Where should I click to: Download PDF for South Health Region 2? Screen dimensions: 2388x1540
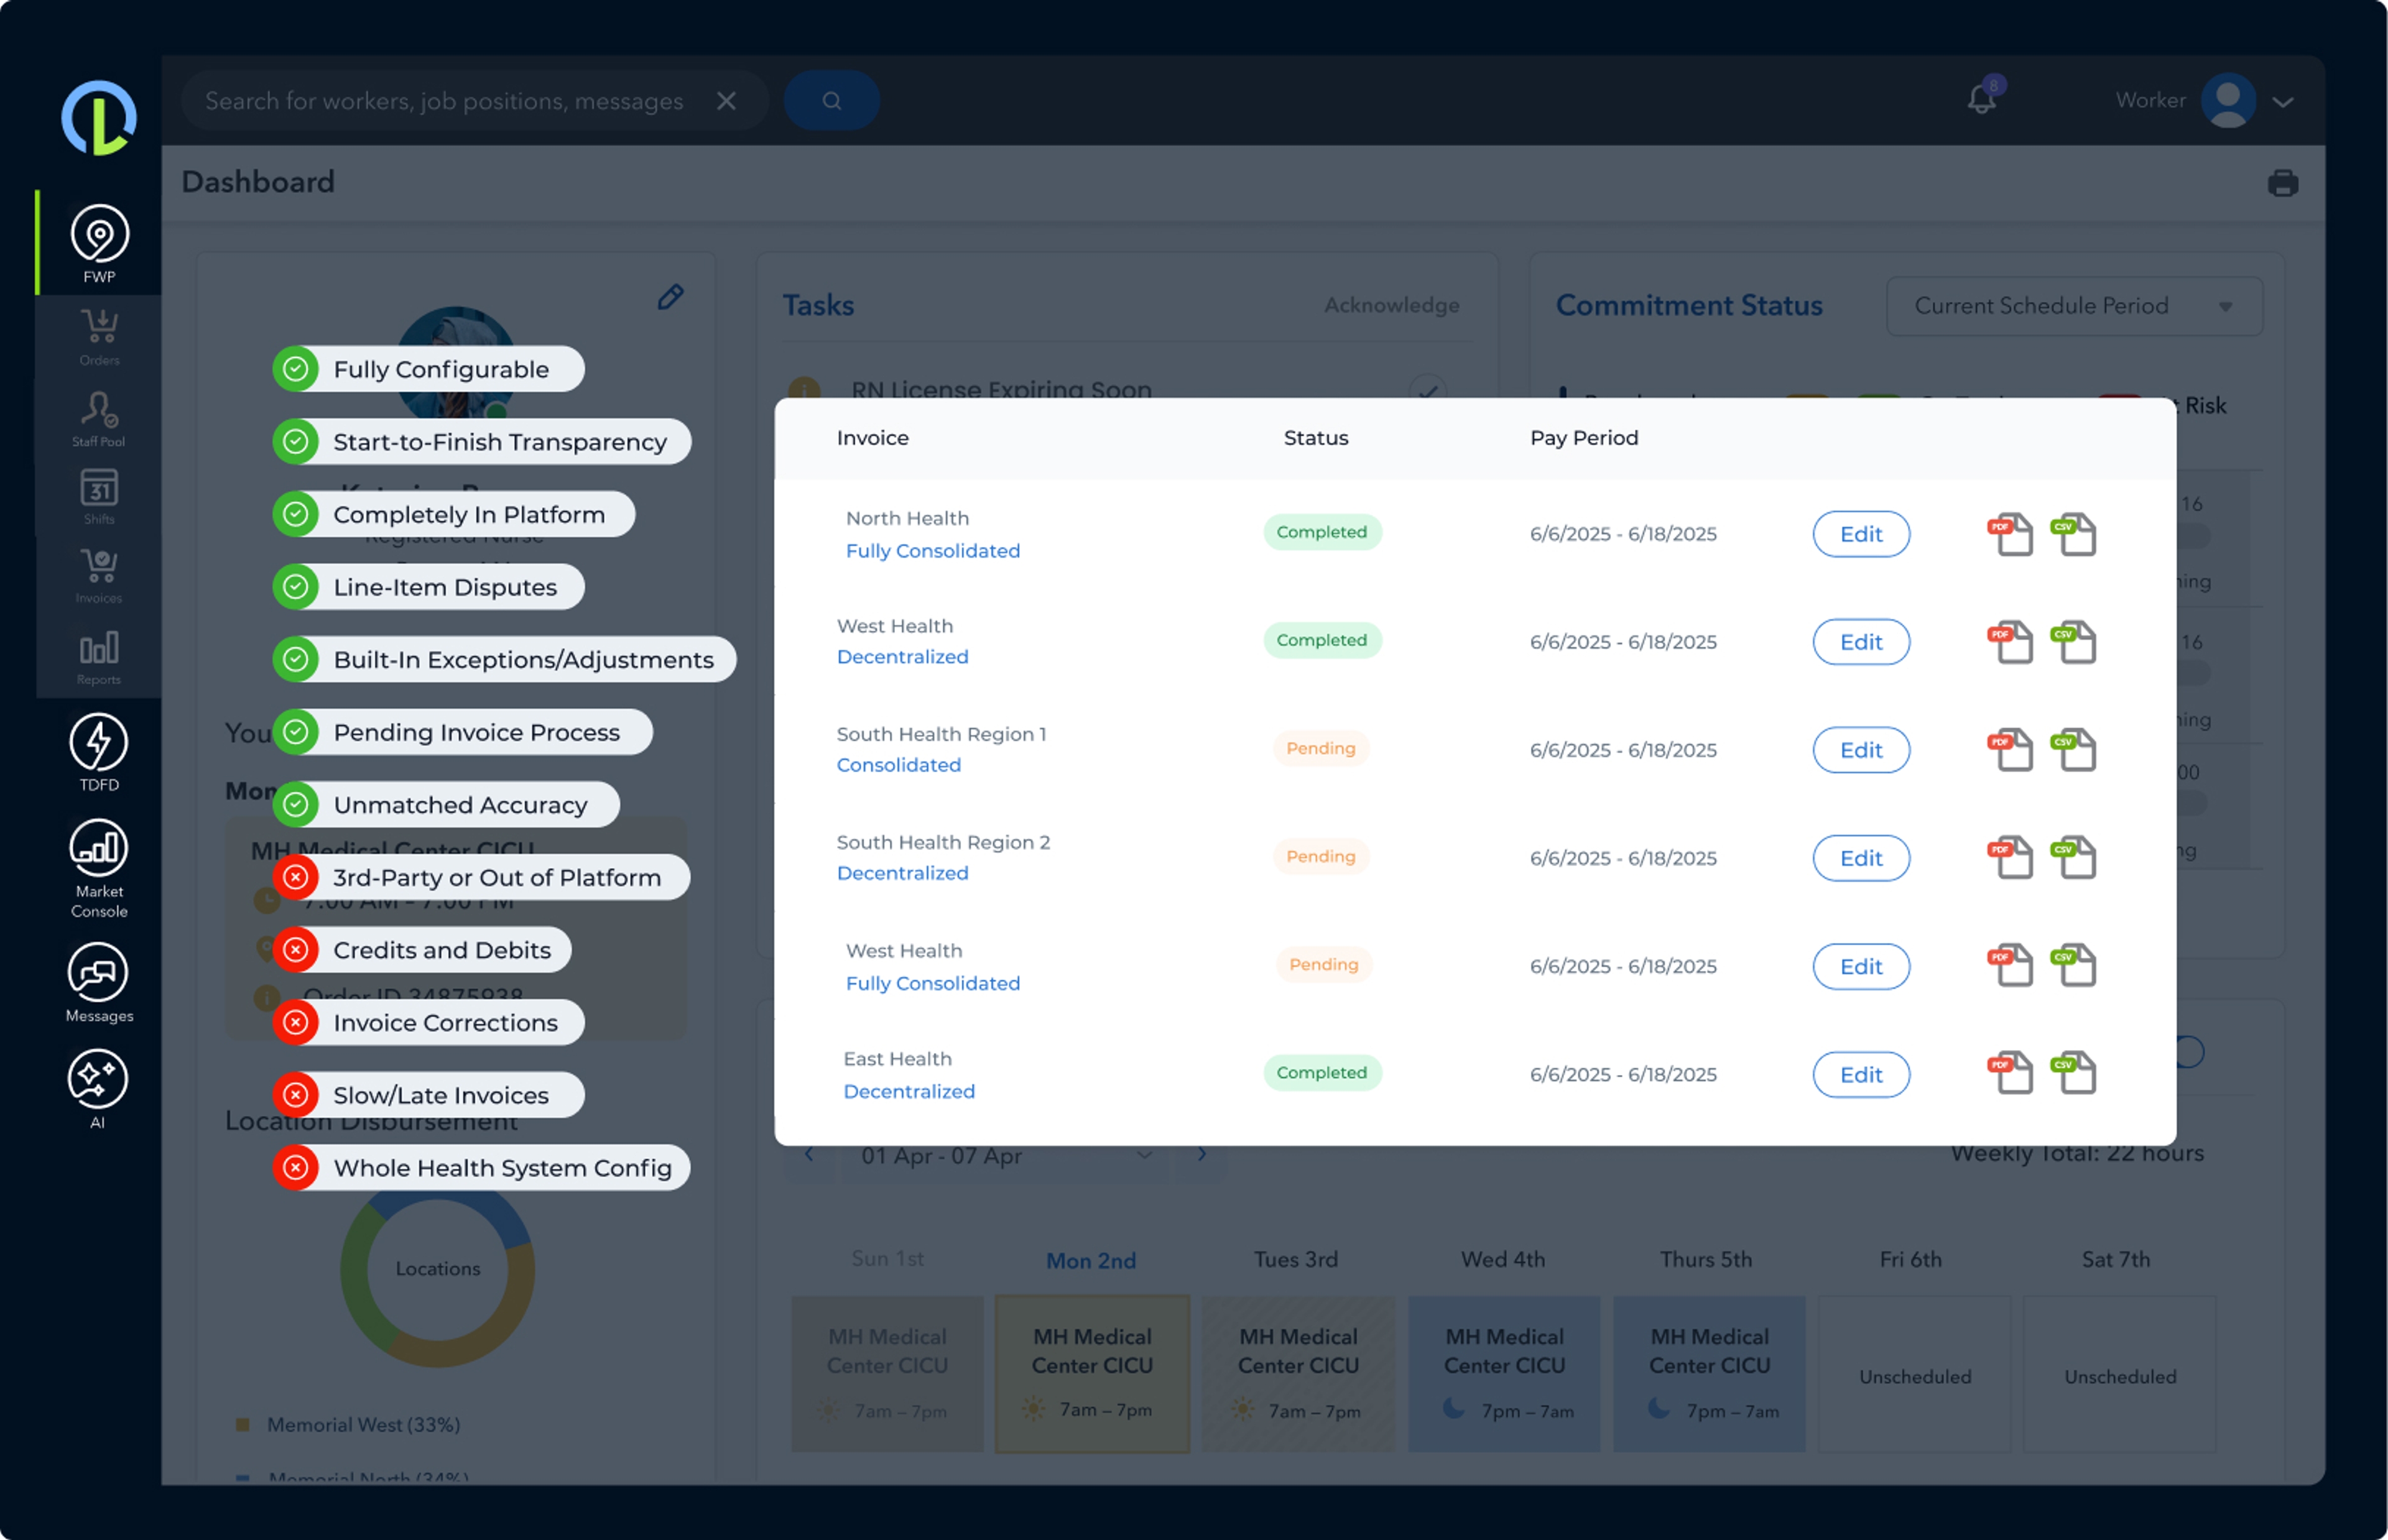click(2010, 858)
